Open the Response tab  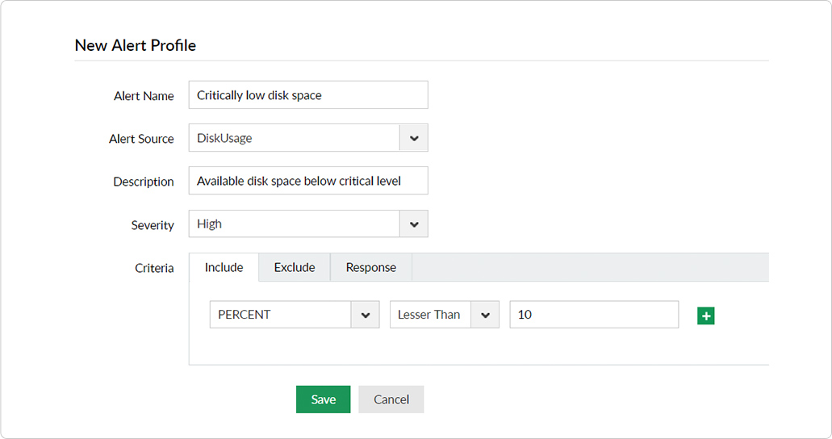tap(371, 267)
